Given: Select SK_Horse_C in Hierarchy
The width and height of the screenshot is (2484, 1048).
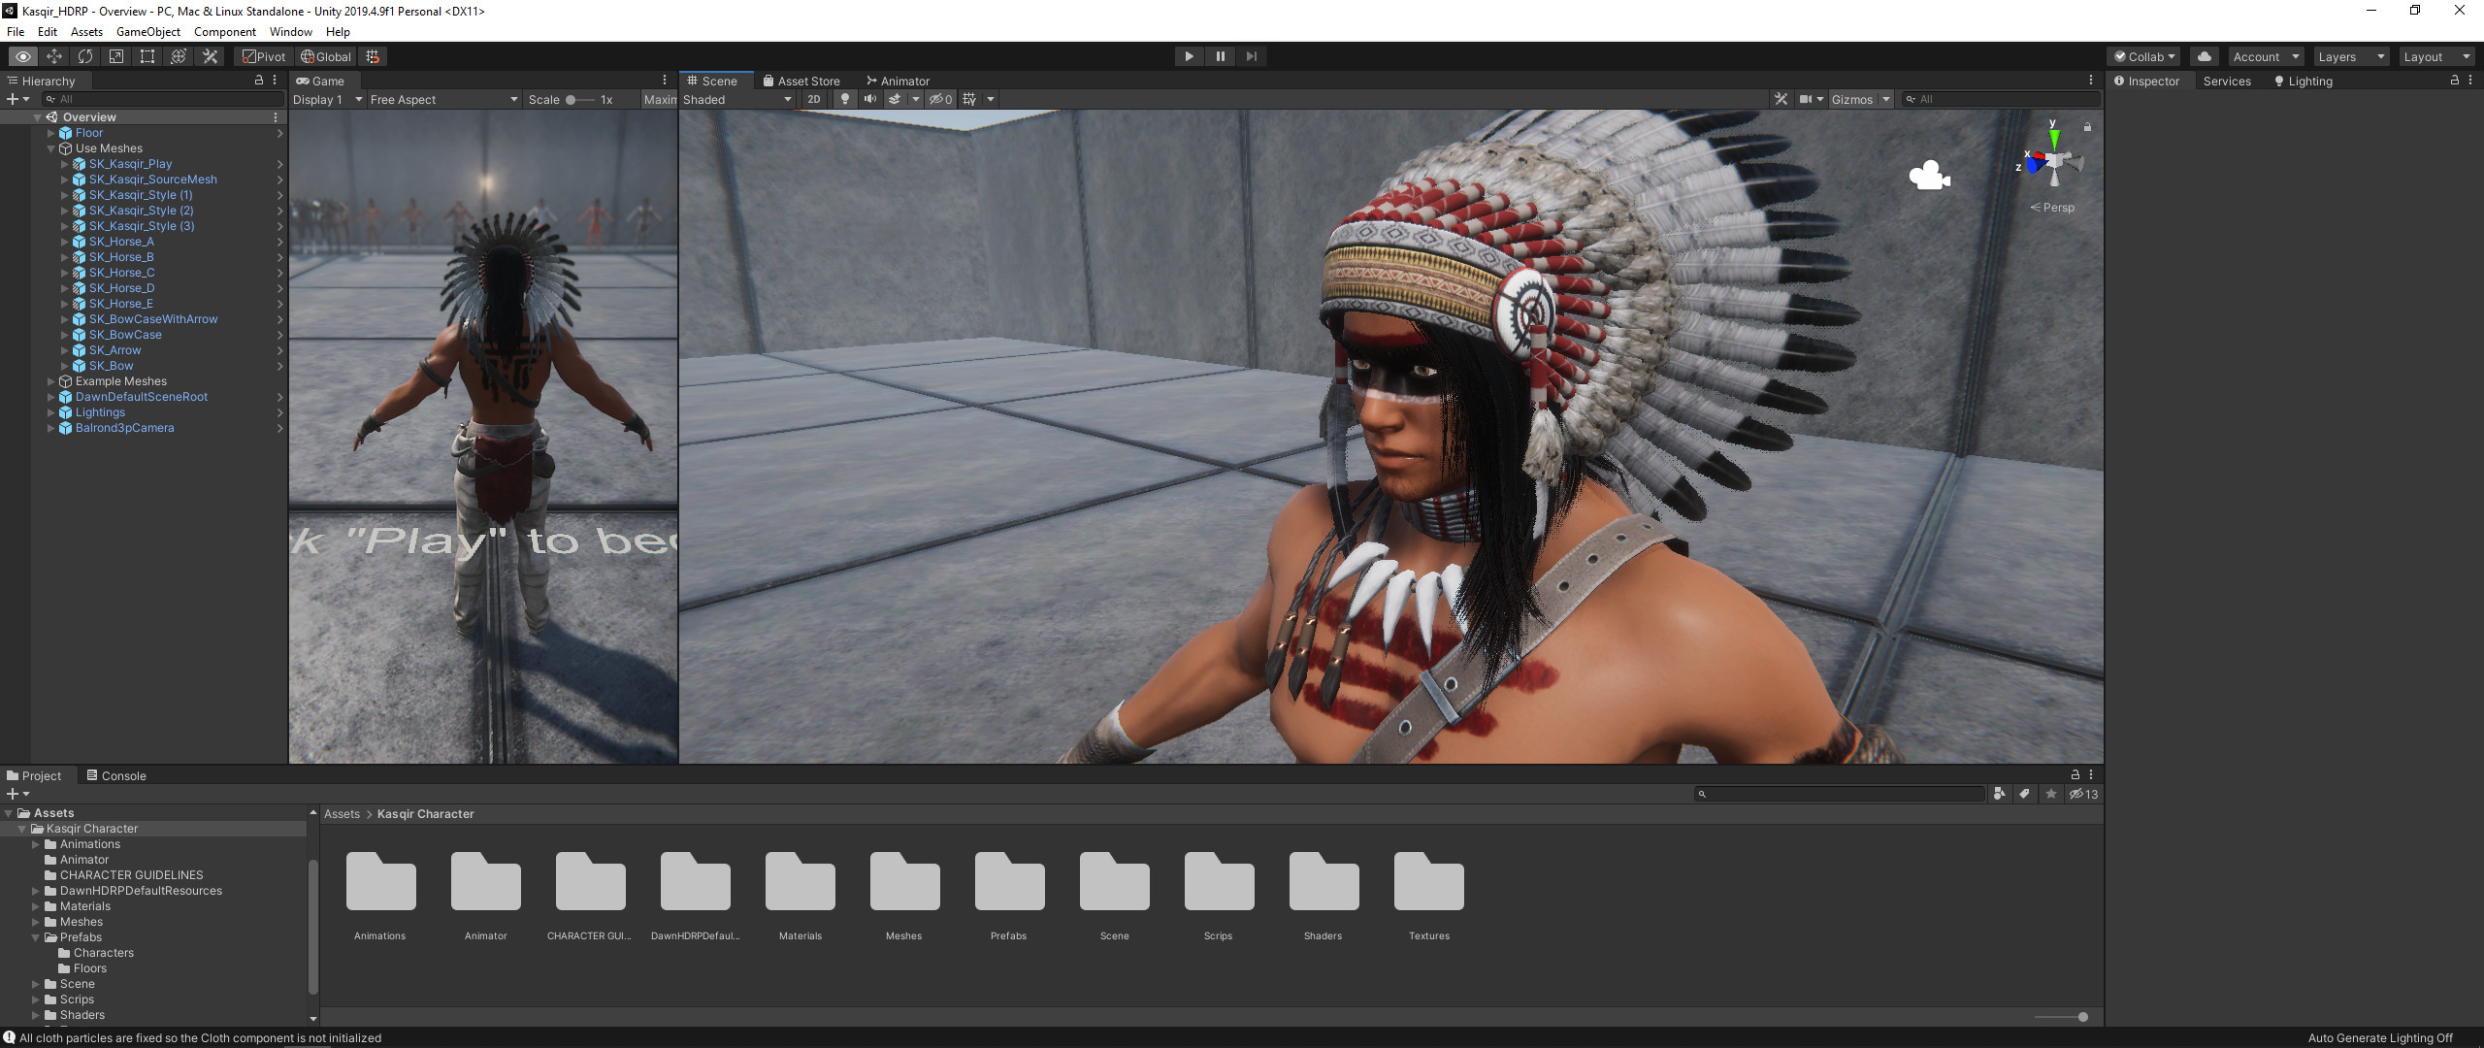Looking at the screenshot, I should [x=121, y=273].
